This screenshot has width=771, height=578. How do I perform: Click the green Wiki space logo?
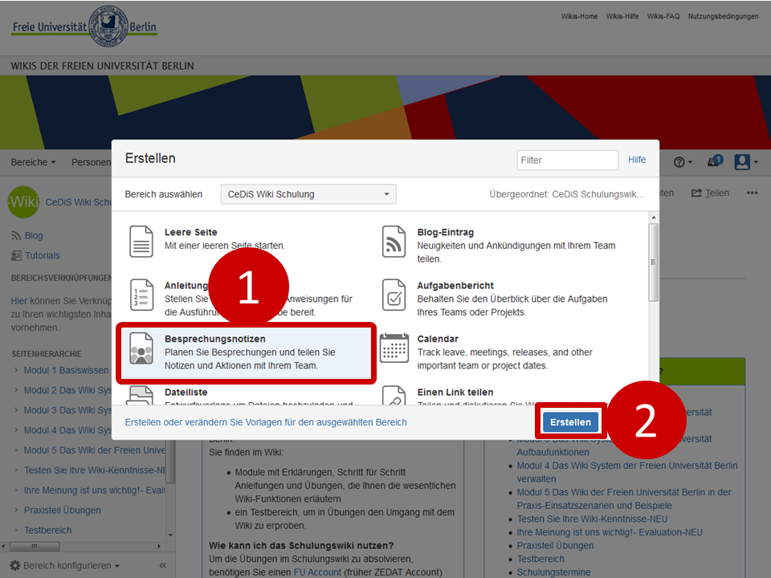pyautogui.click(x=23, y=201)
